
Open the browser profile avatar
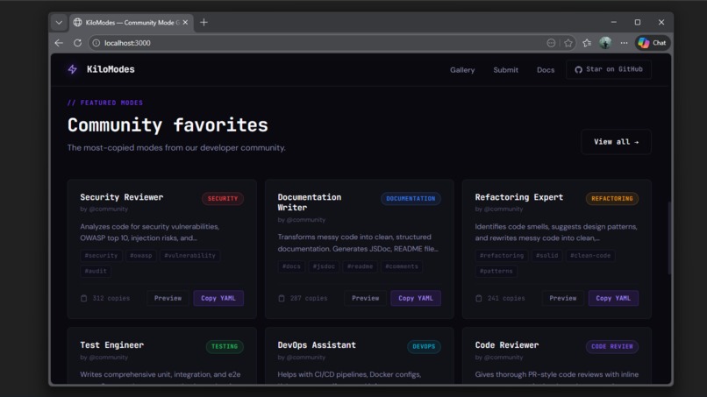point(605,43)
